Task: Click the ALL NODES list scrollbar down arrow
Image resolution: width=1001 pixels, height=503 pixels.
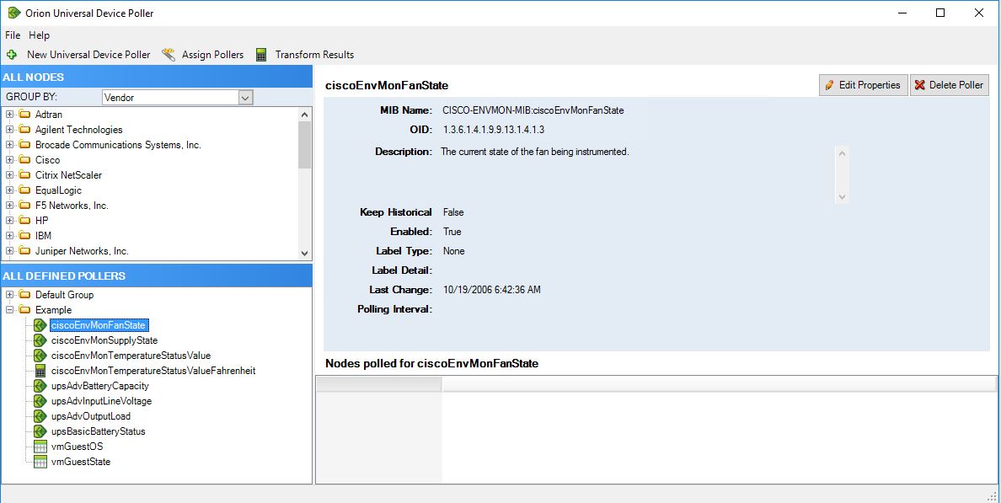Action: pyautogui.click(x=305, y=253)
